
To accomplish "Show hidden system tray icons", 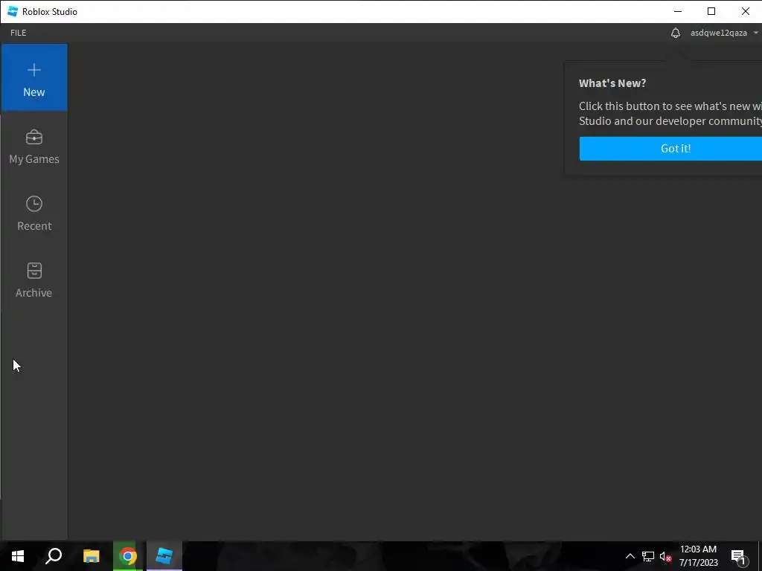I will 630,556.
